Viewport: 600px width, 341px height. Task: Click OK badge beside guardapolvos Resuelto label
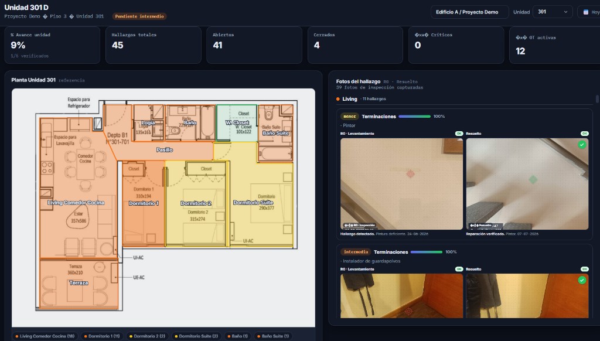coord(584,269)
